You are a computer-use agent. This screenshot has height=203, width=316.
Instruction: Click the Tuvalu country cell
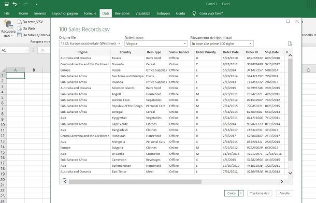click(127, 58)
